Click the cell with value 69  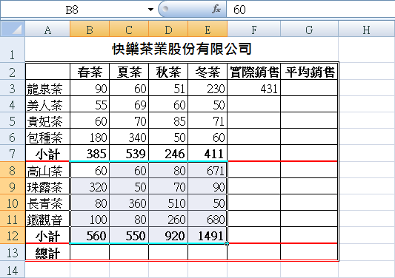coord(129,104)
